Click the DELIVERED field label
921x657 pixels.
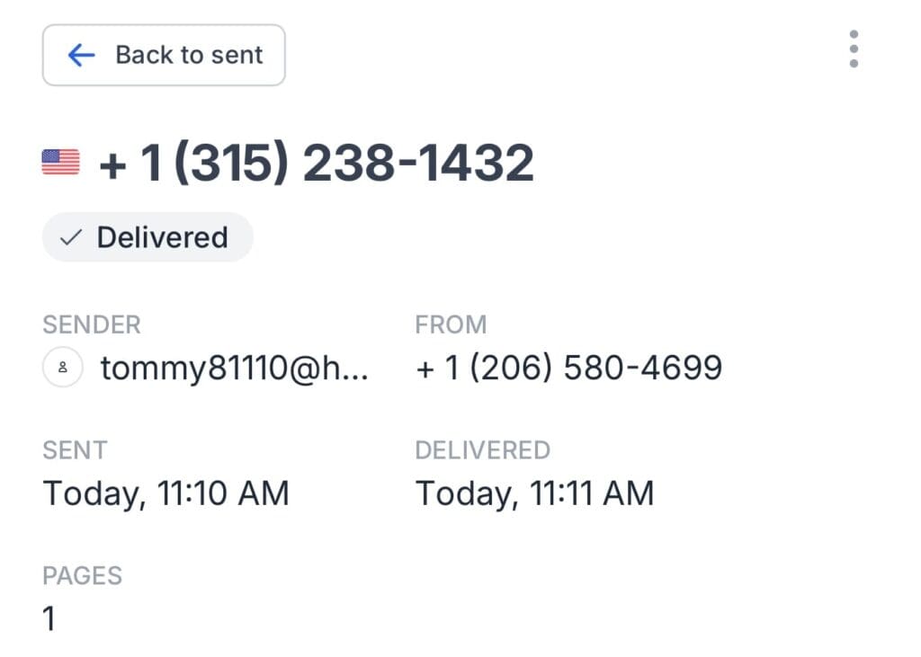tap(482, 450)
